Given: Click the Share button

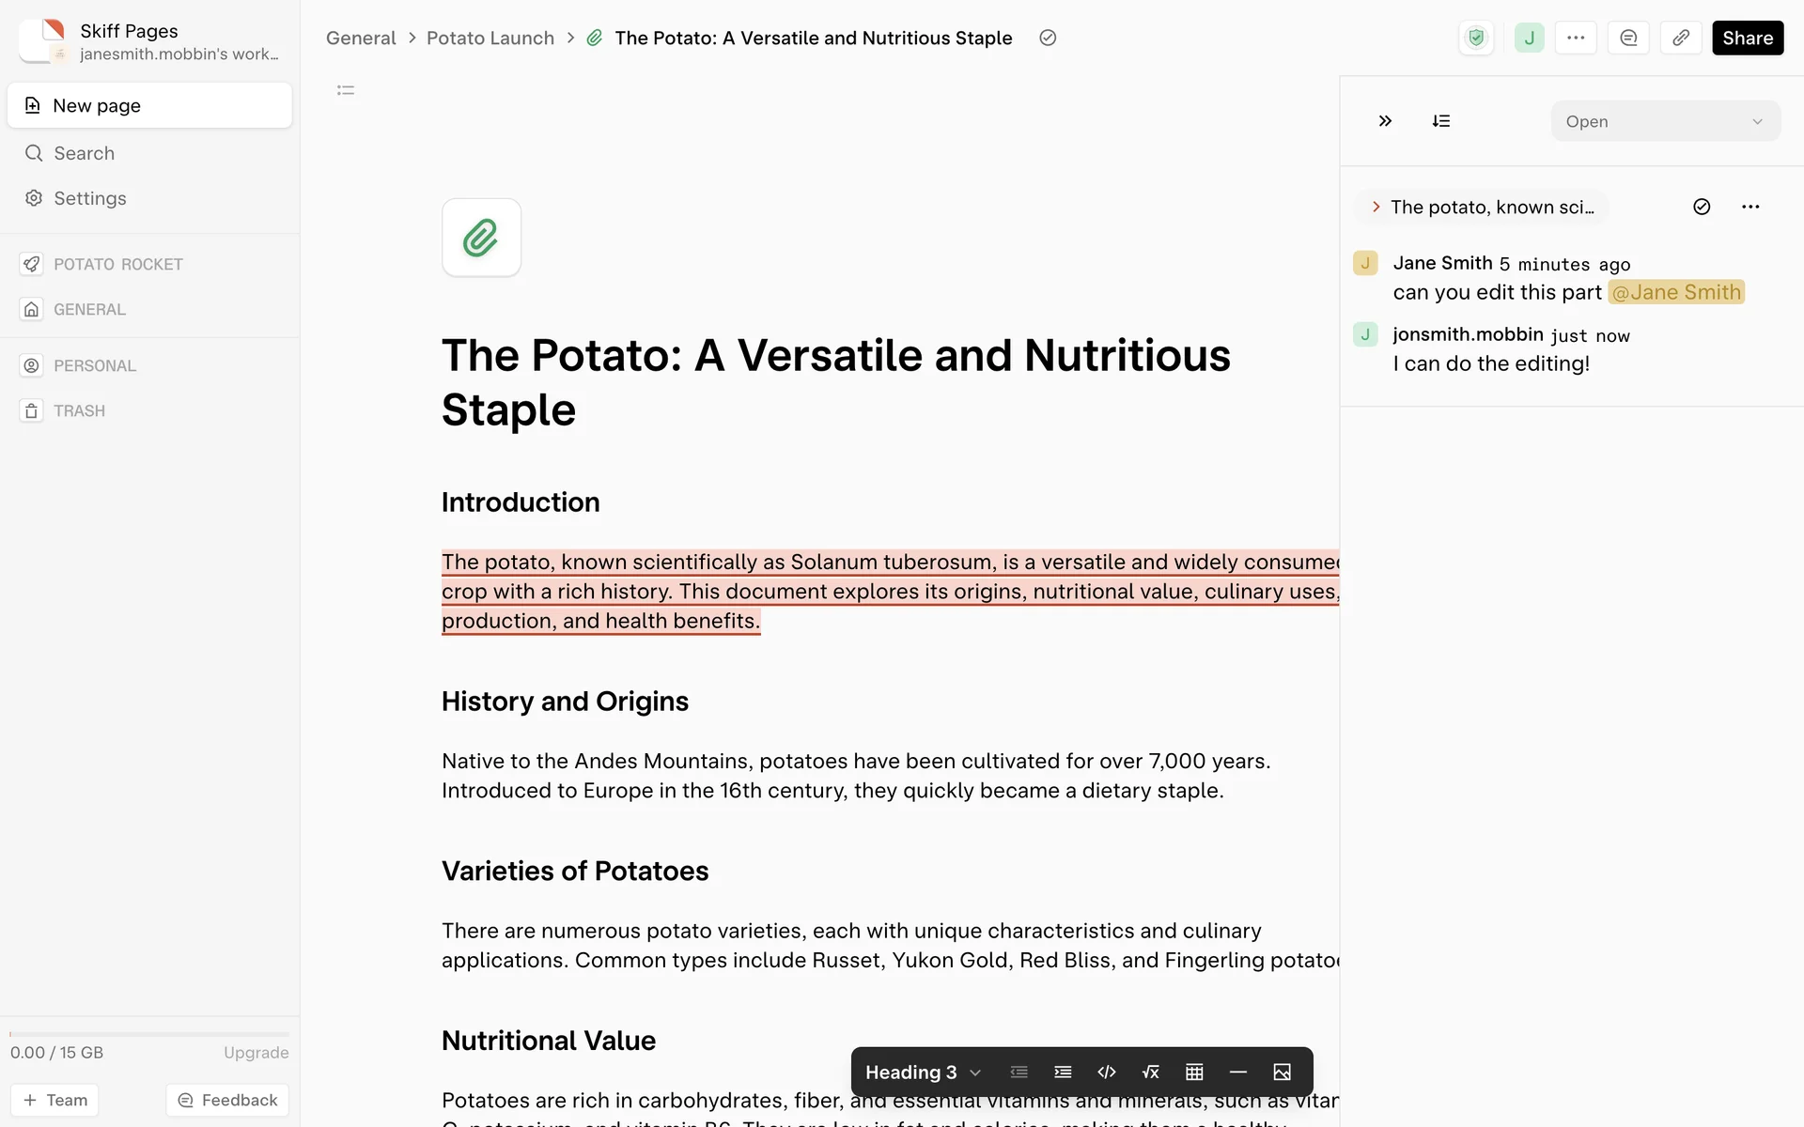Looking at the screenshot, I should 1747,38.
